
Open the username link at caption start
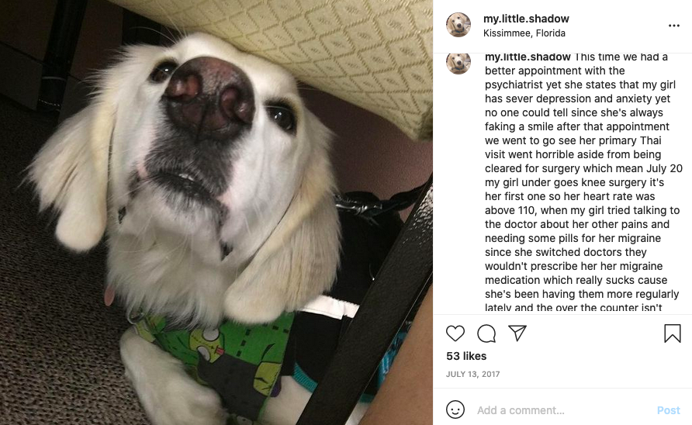pos(528,57)
